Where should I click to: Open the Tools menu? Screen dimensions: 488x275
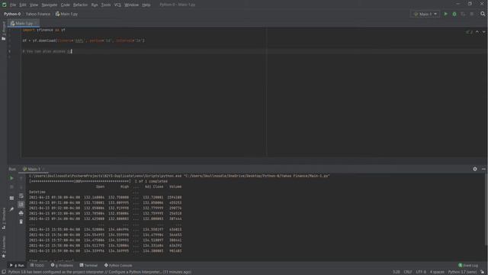(x=106, y=5)
